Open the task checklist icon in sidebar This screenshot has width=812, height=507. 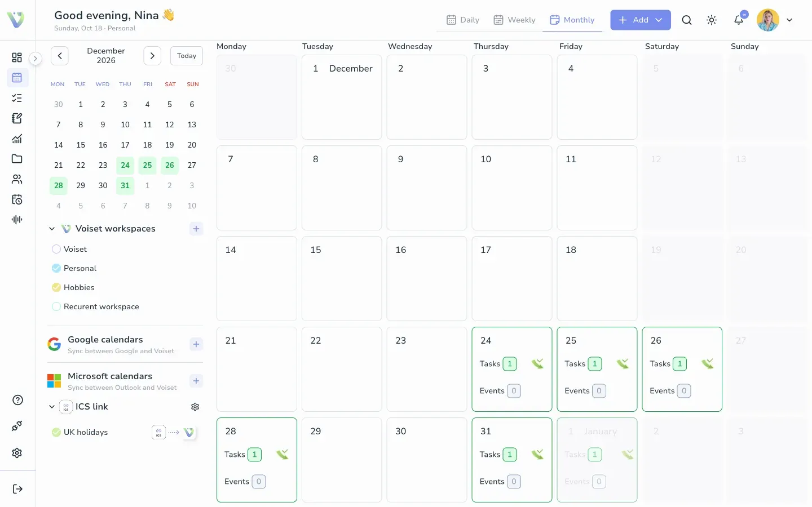click(17, 98)
